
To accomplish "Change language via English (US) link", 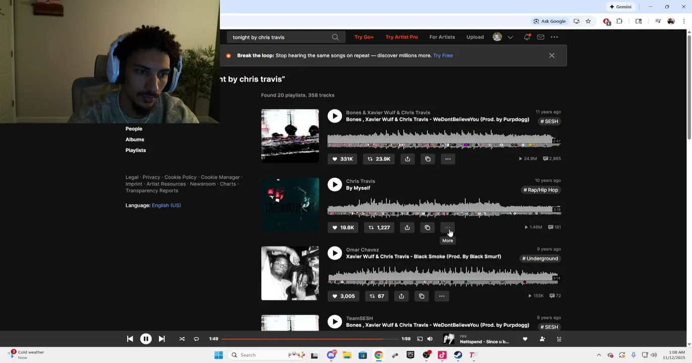I will pyautogui.click(x=166, y=205).
